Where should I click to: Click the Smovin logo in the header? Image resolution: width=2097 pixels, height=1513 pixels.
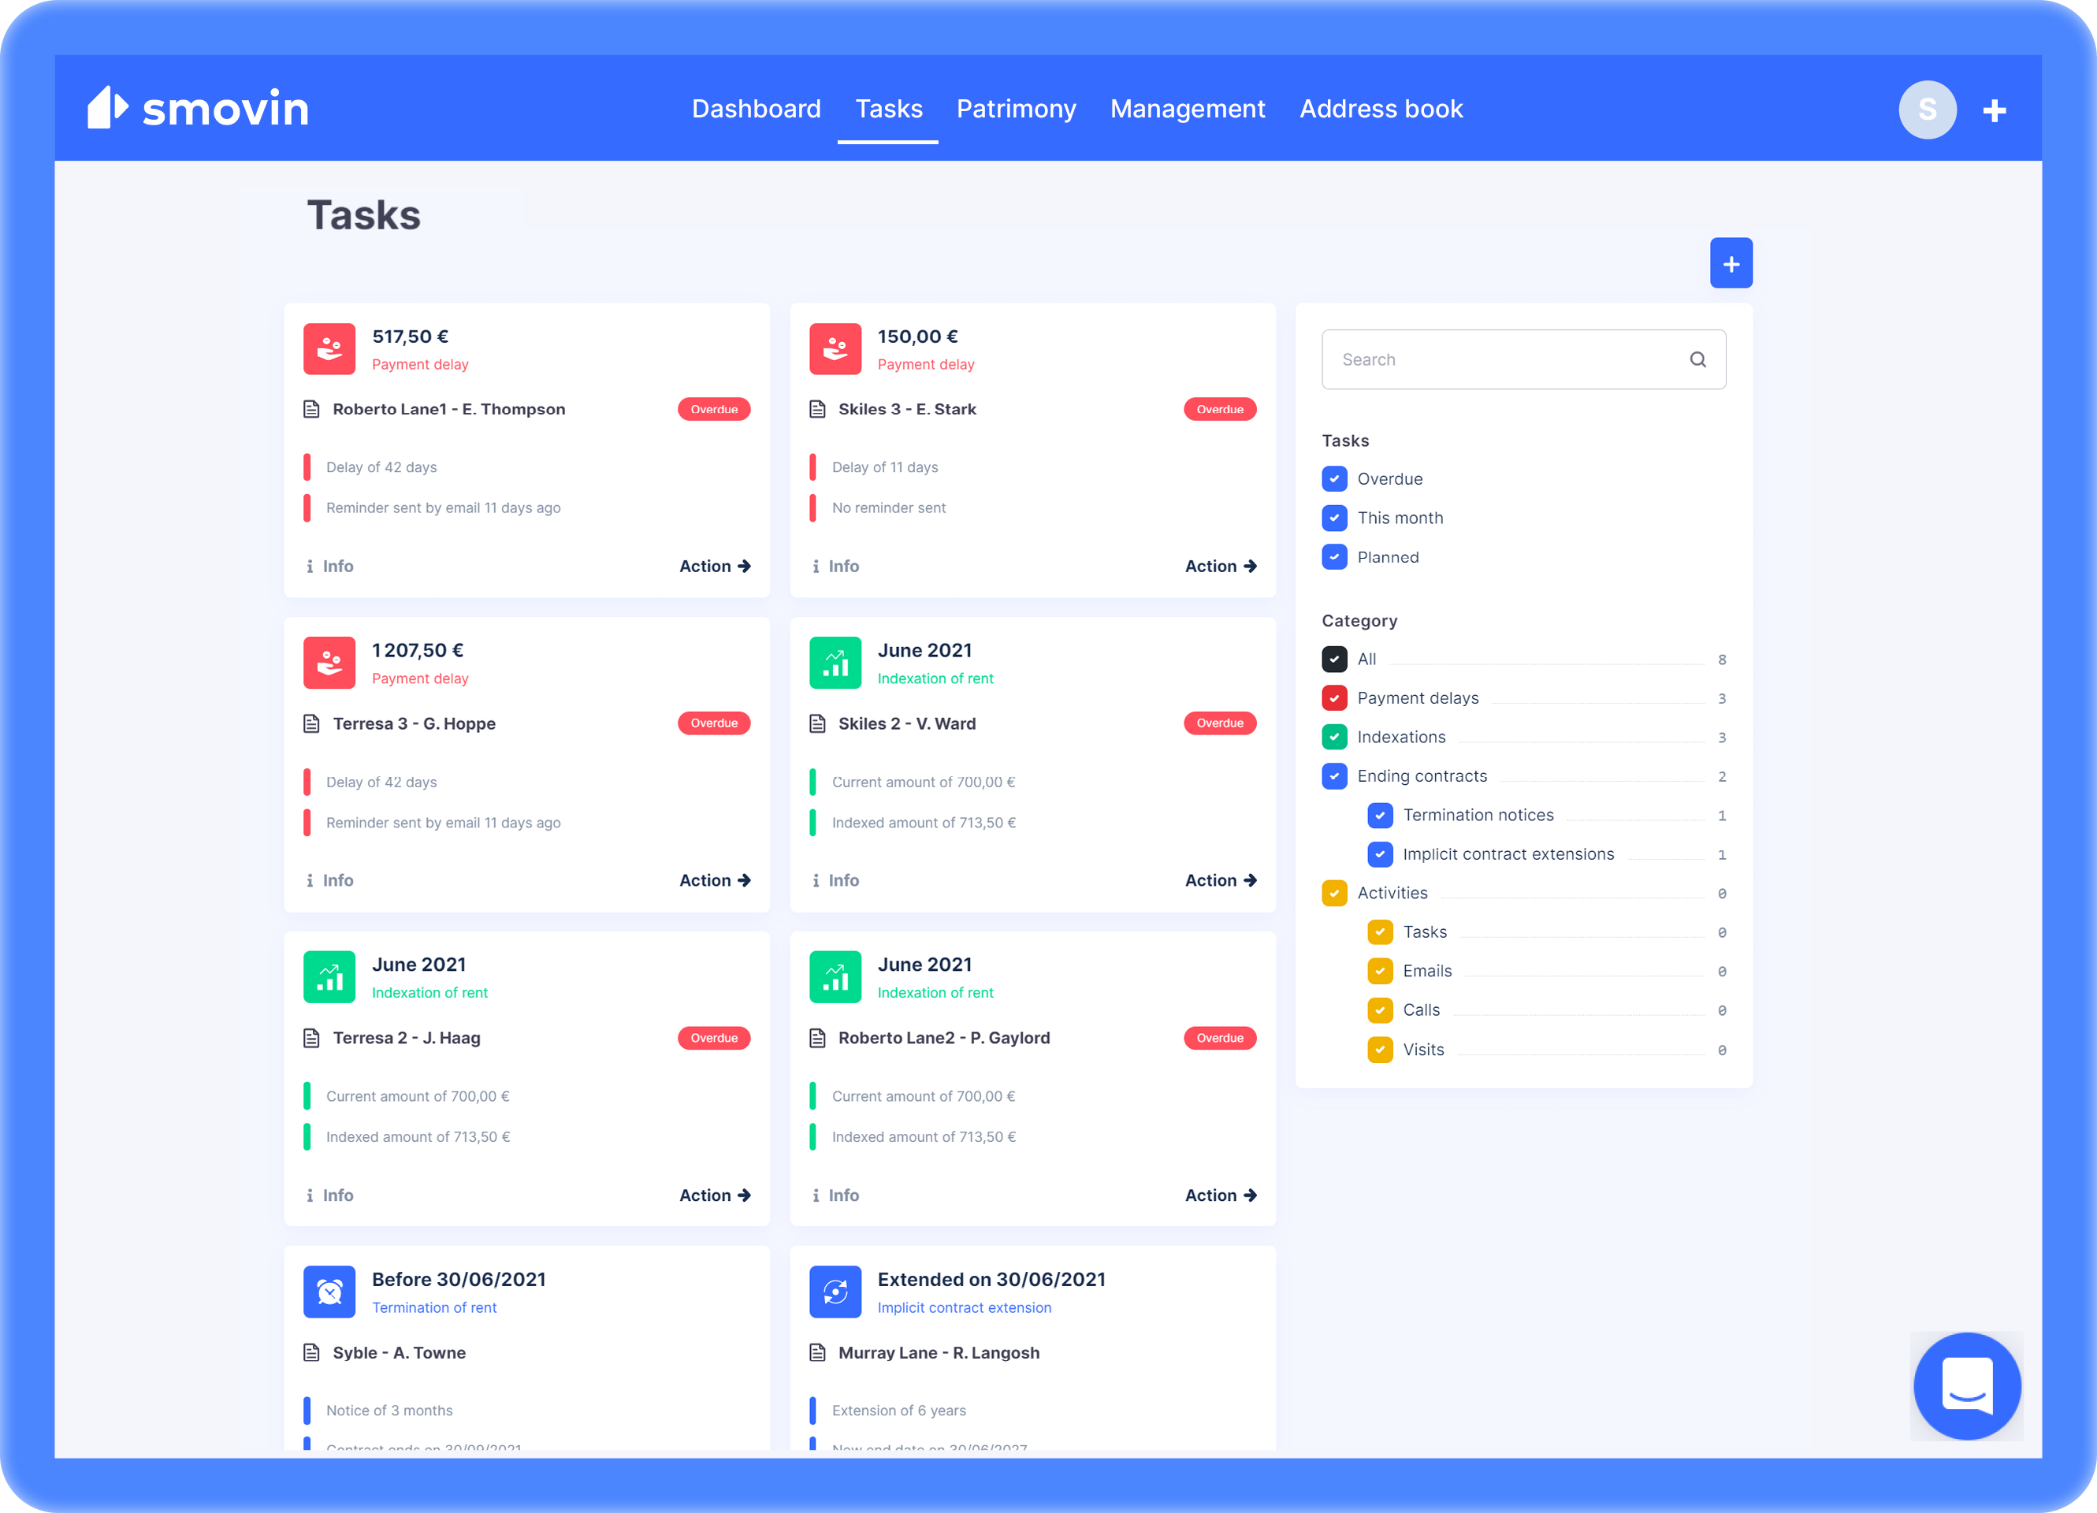[x=199, y=107]
